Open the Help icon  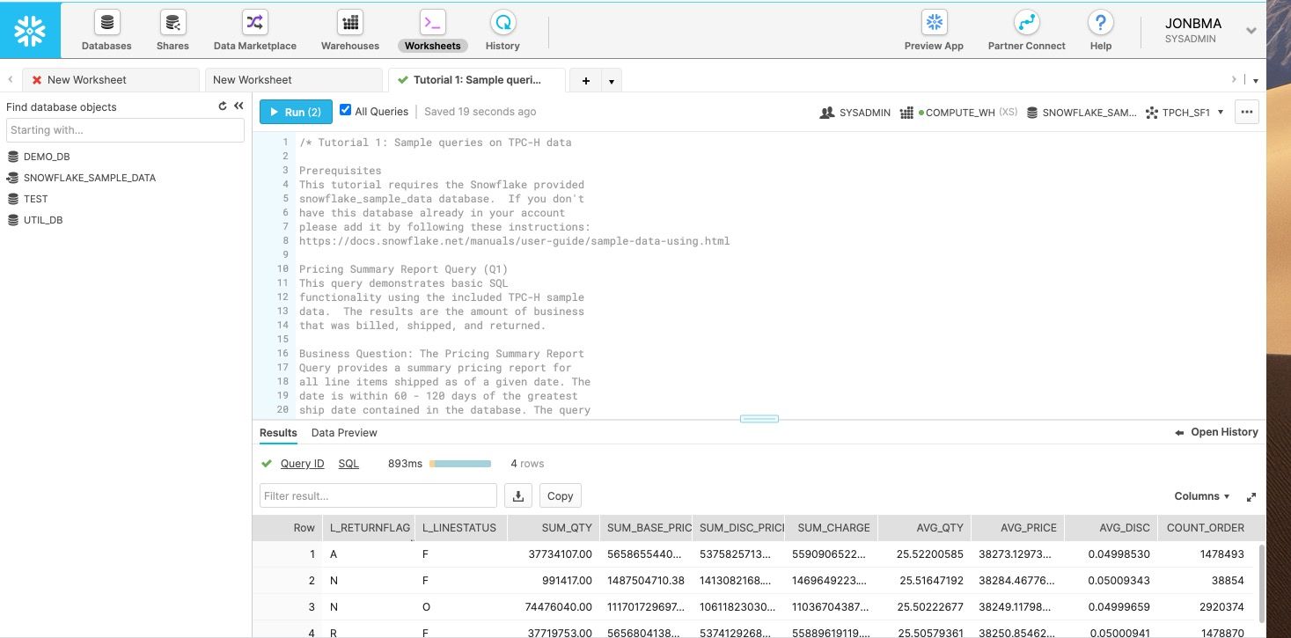click(x=1101, y=22)
